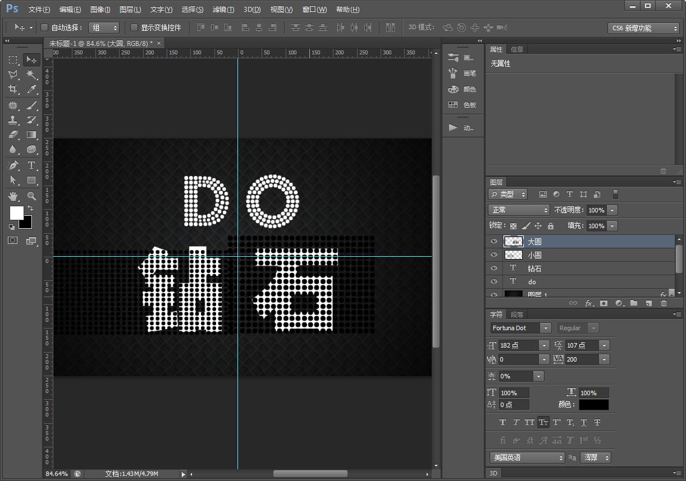The image size is (686, 481).
Task: Toggle visibility of the 小圆 layer
Action: (x=493, y=255)
